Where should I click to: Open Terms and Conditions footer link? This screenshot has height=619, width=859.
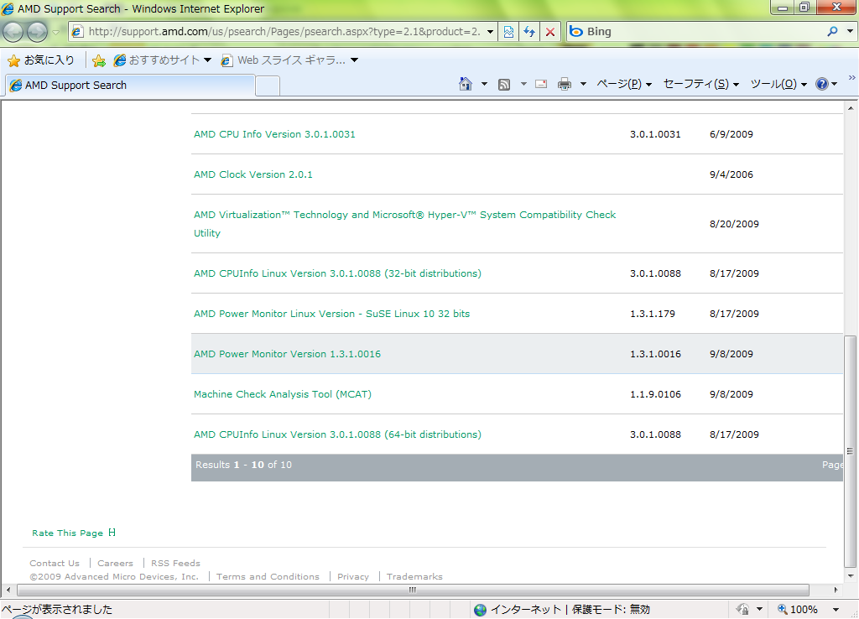(268, 576)
